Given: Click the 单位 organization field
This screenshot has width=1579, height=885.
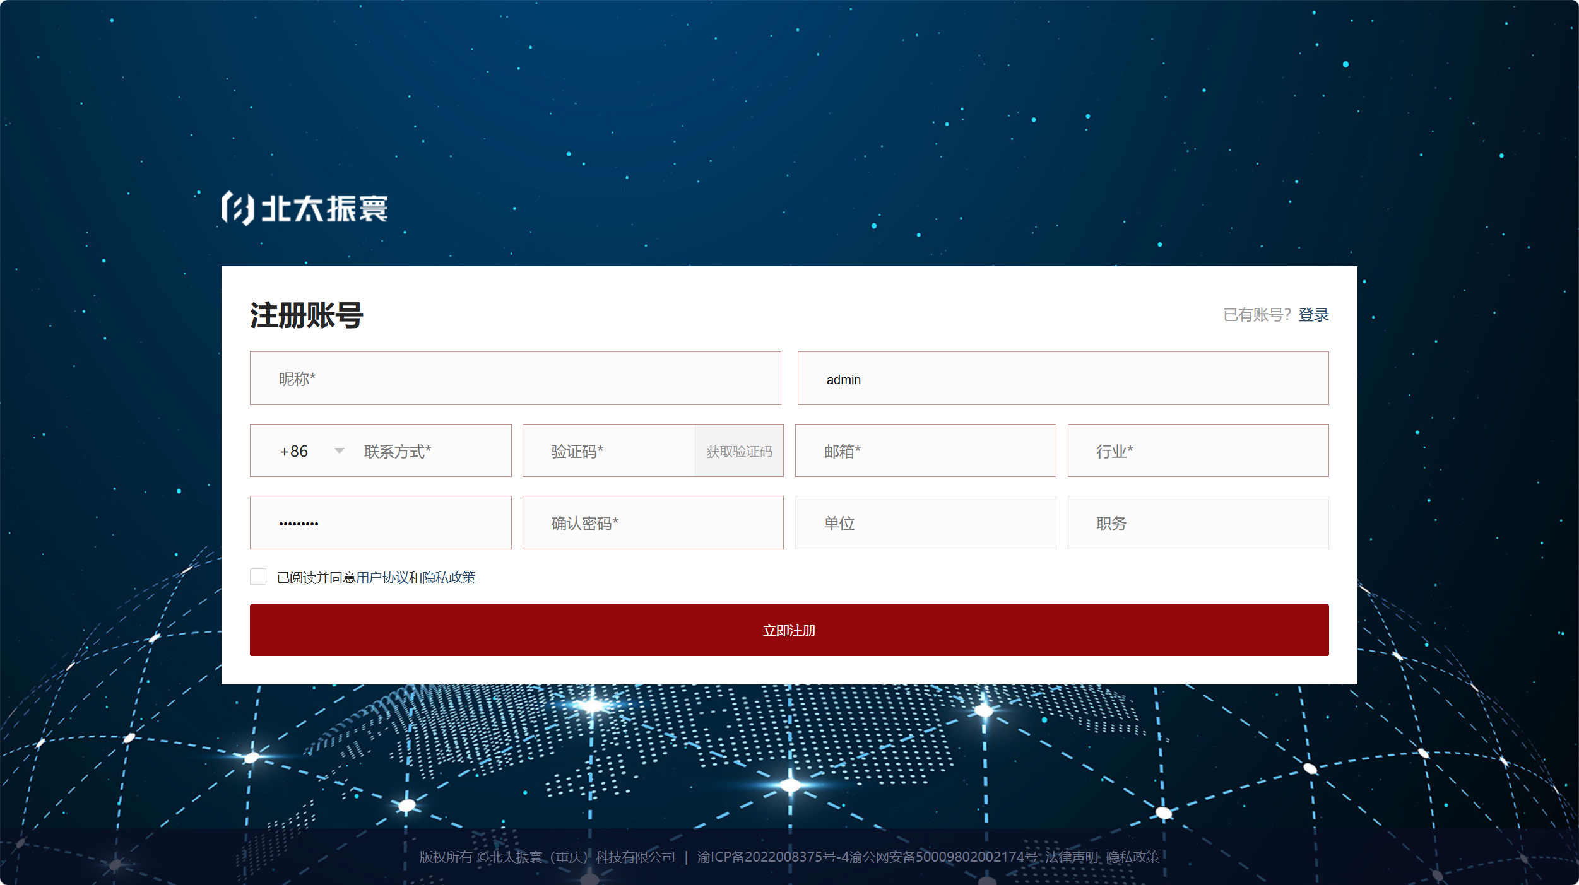Looking at the screenshot, I should [x=925, y=523].
